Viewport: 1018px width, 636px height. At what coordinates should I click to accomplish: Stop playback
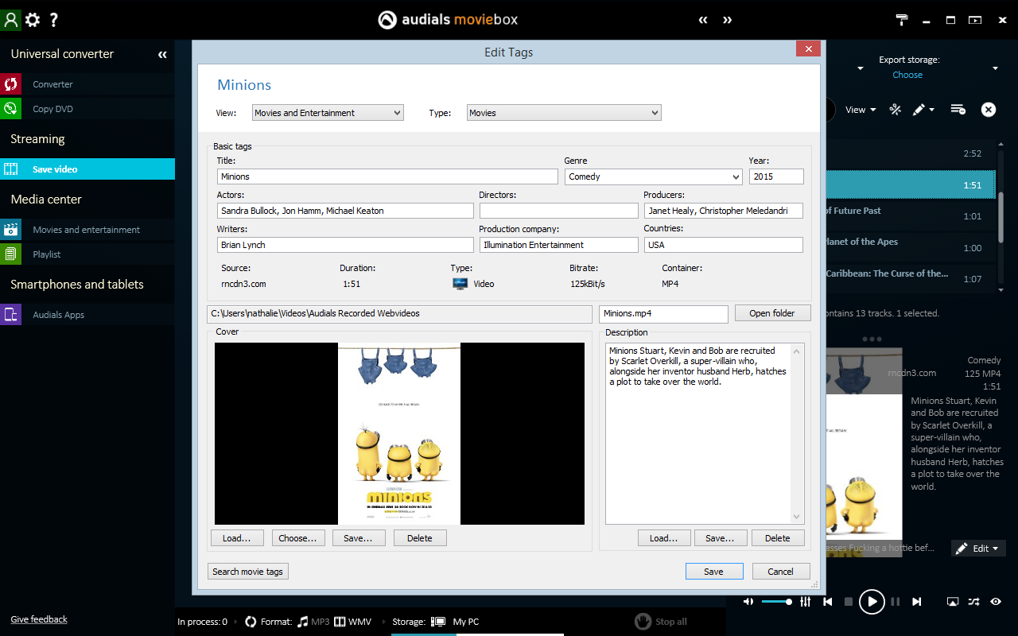pos(849,602)
